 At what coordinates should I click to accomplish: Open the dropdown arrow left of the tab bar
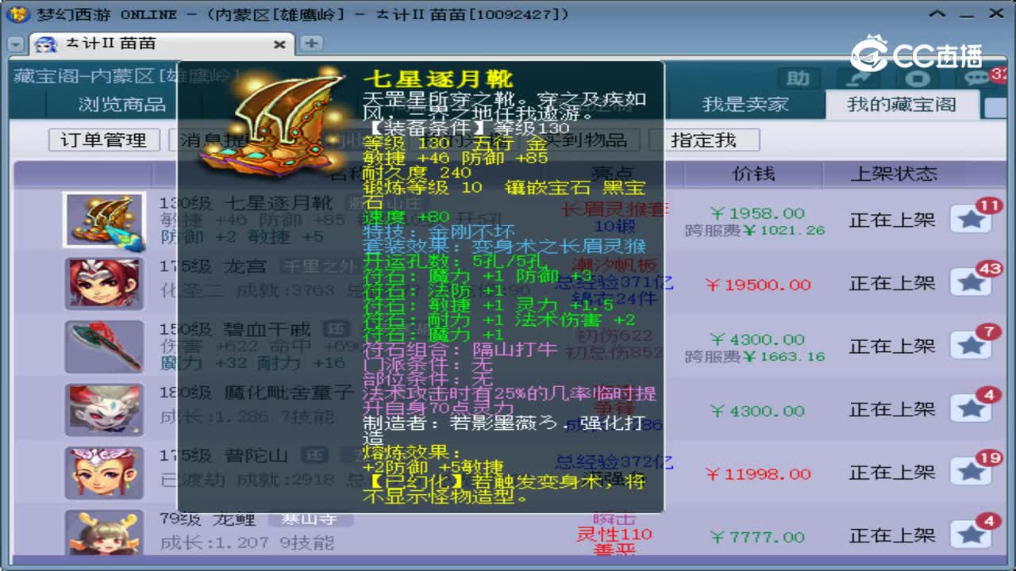pyautogui.click(x=17, y=44)
